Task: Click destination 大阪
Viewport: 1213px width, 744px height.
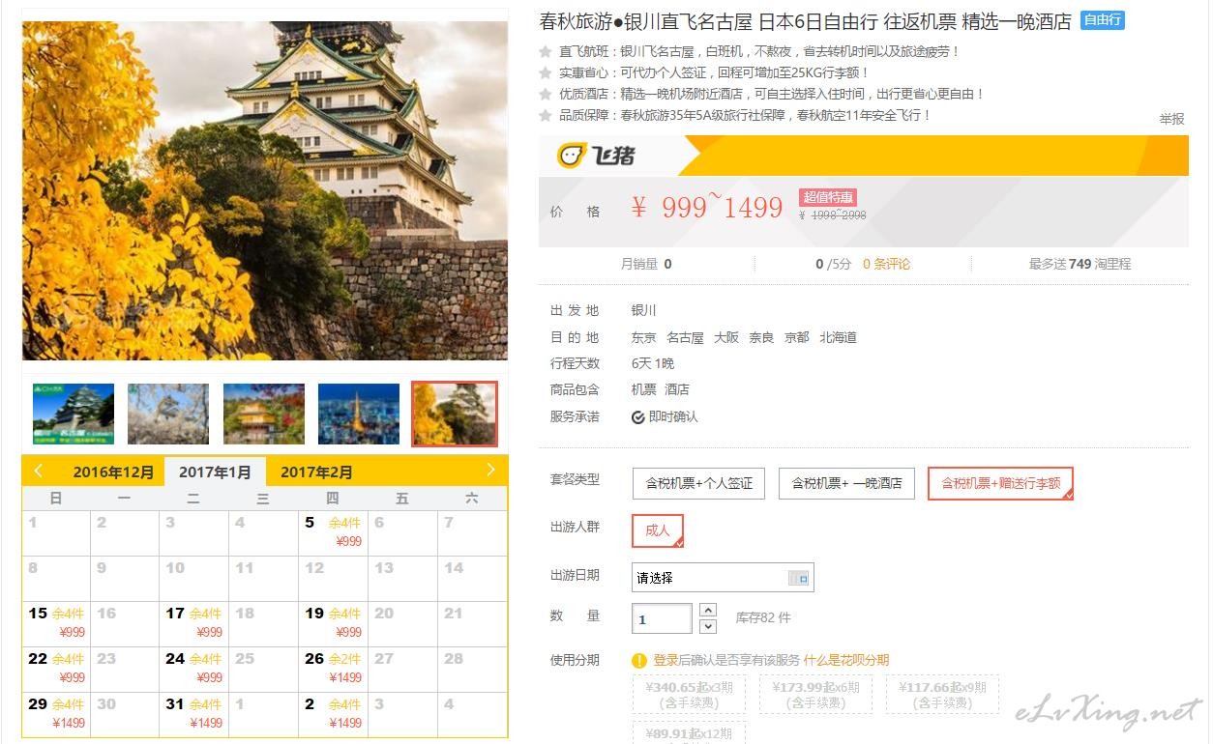Action: coord(726,337)
